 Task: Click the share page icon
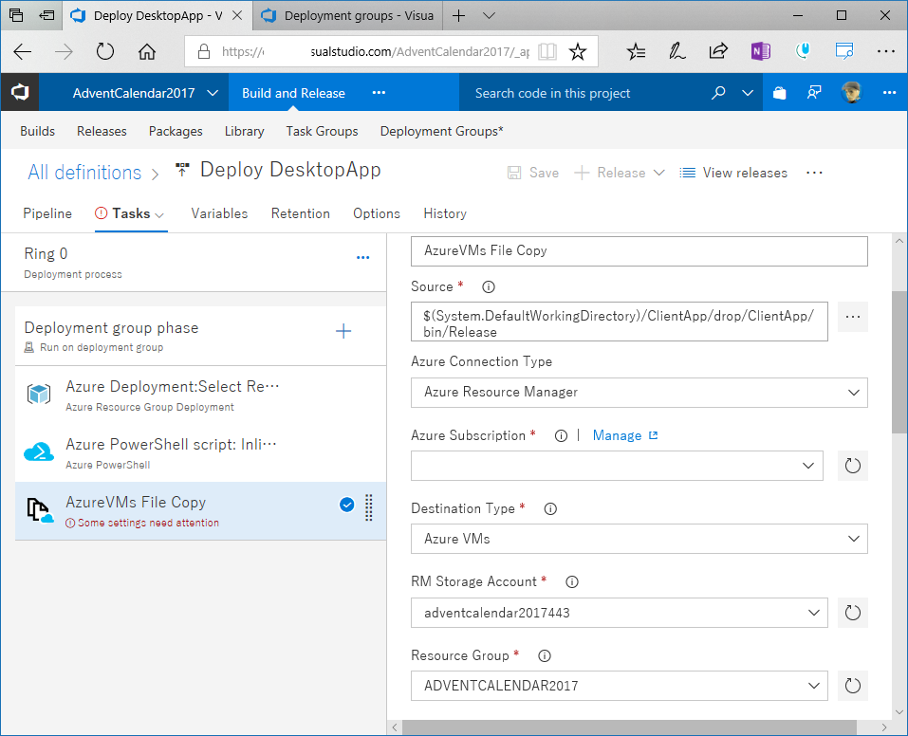click(718, 51)
